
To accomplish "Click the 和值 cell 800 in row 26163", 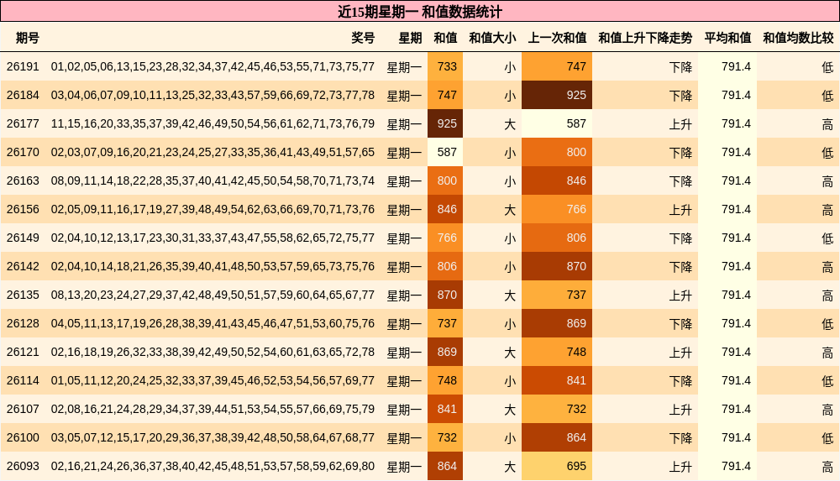I will click(445, 180).
